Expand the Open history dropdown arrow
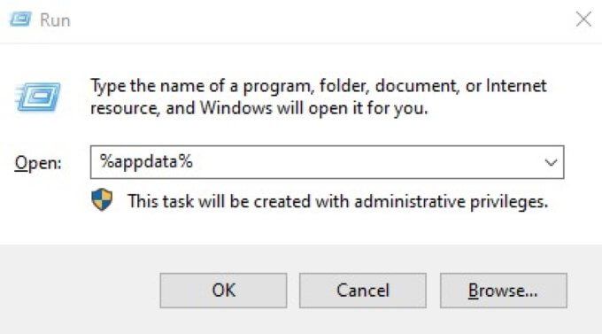 click(551, 162)
